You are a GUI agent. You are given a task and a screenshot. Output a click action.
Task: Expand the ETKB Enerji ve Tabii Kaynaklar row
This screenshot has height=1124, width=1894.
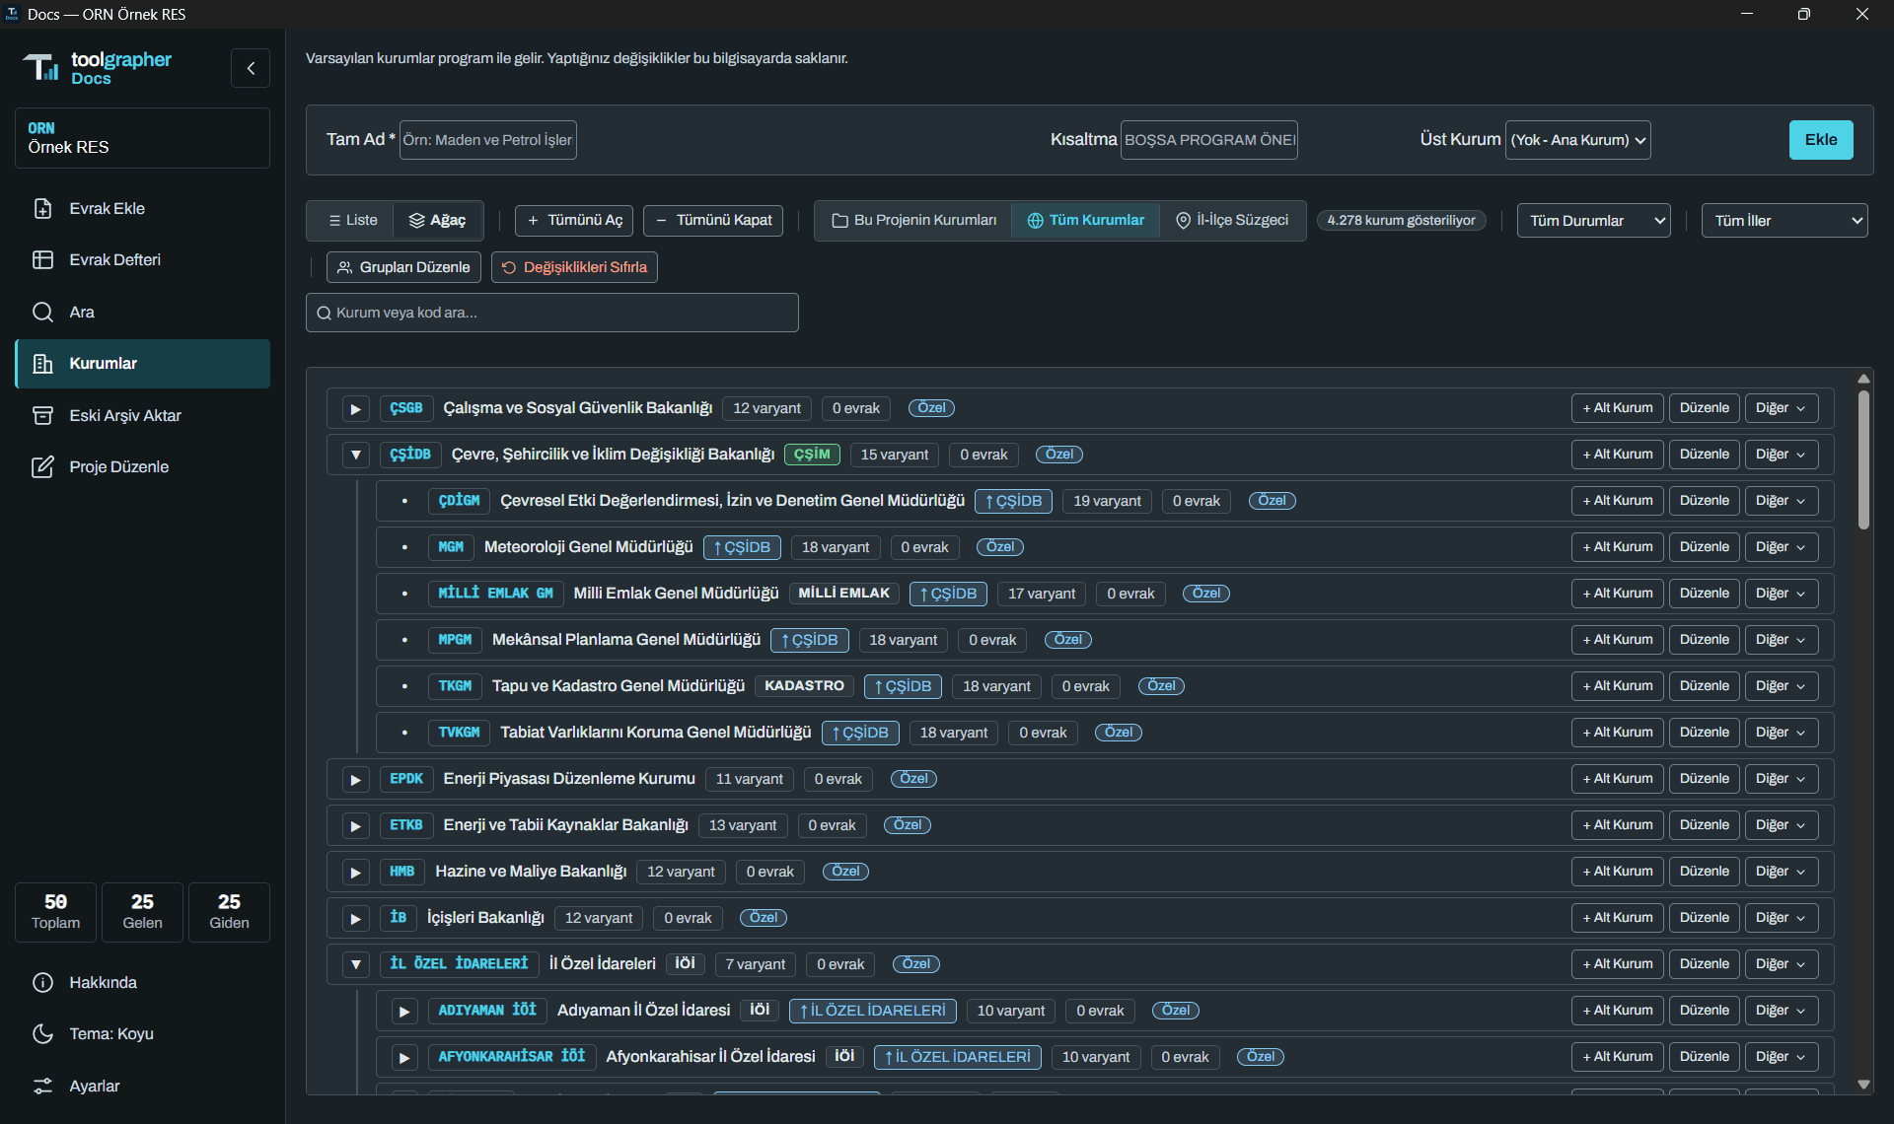tap(355, 825)
